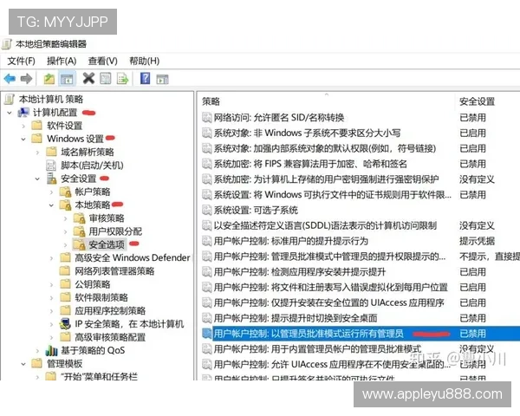This screenshot has width=520, height=416.
Task: Click the policy icon beside 系统设置: 可选子系统
Action: click(207, 210)
